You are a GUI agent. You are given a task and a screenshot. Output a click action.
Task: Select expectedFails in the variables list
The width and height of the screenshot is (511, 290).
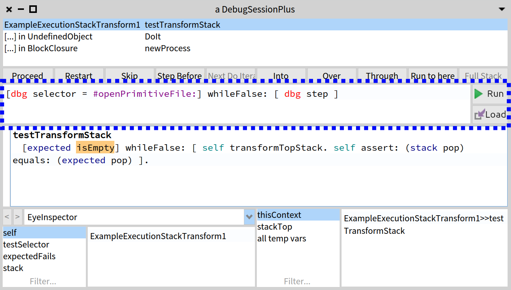(29, 257)
